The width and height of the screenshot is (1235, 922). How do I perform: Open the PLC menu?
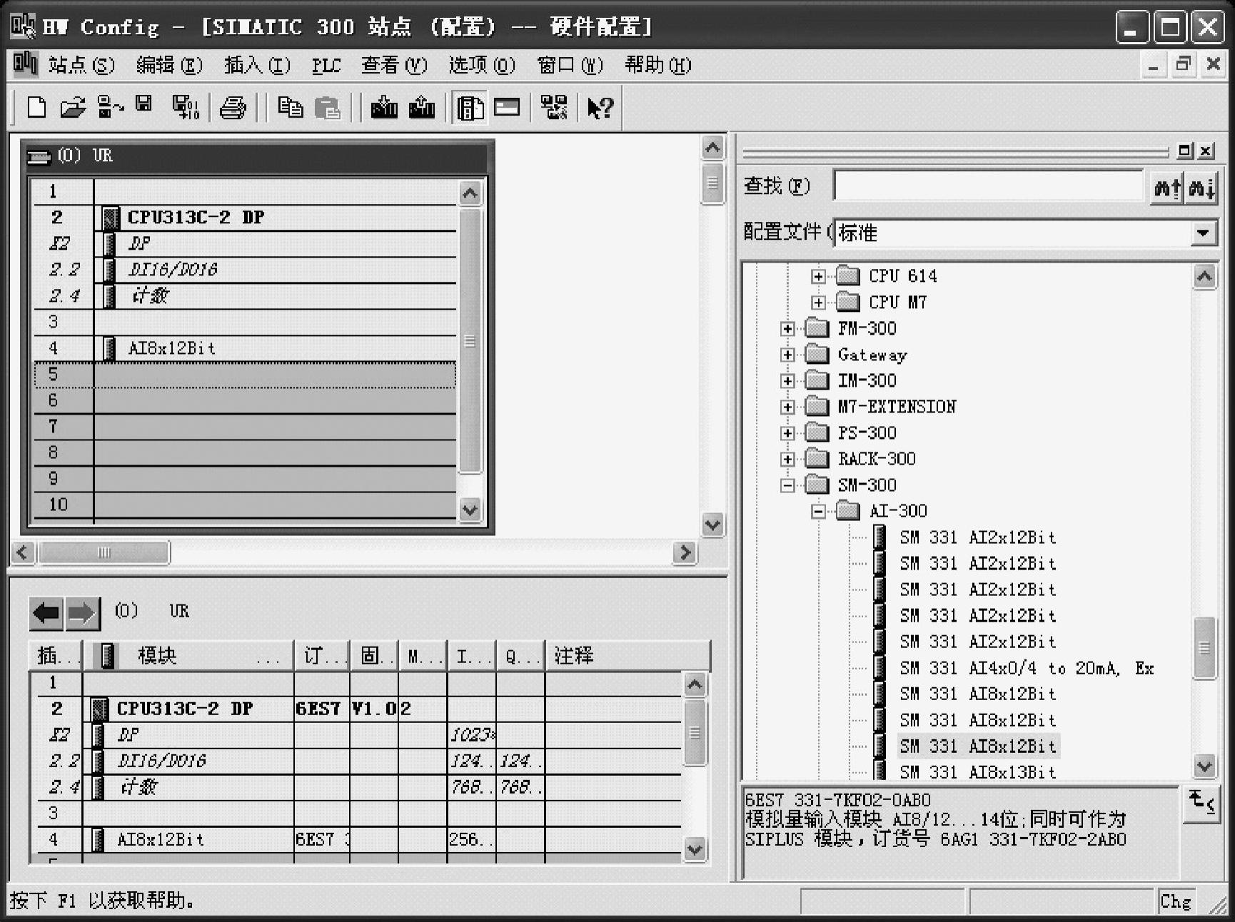pos(326,65)
